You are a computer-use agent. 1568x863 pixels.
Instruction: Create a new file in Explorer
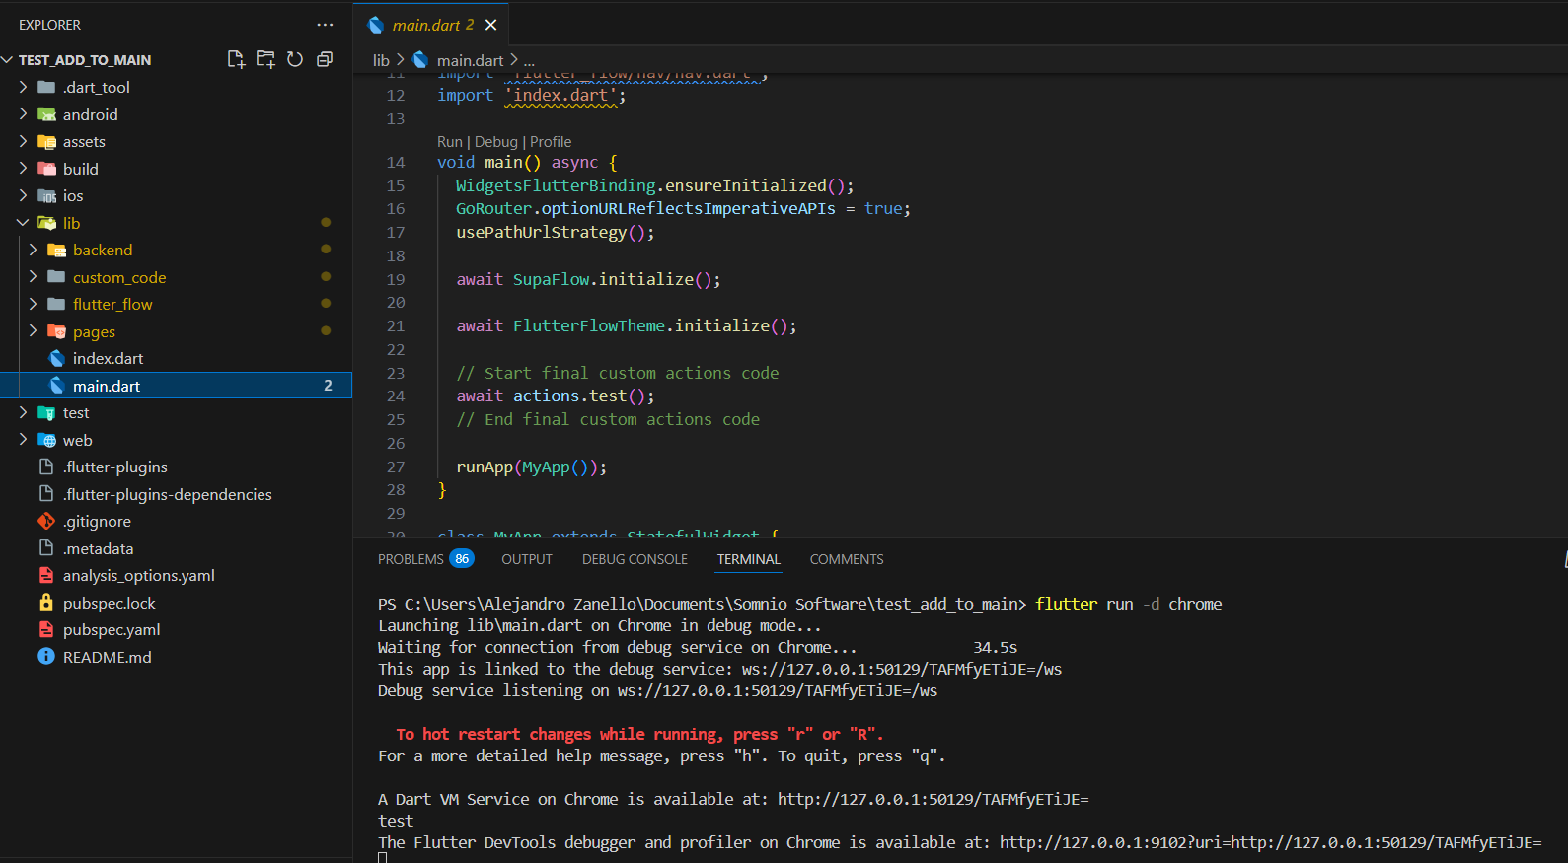(x=236, y=59)
